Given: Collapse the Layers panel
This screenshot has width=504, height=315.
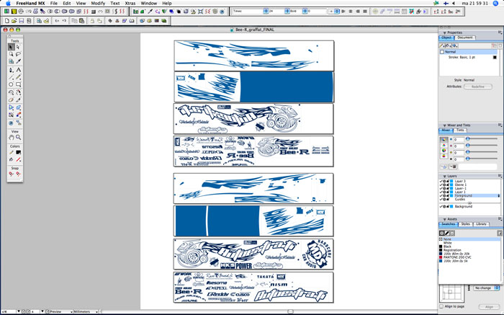Looking at the screenshot, I should point(444,177).
